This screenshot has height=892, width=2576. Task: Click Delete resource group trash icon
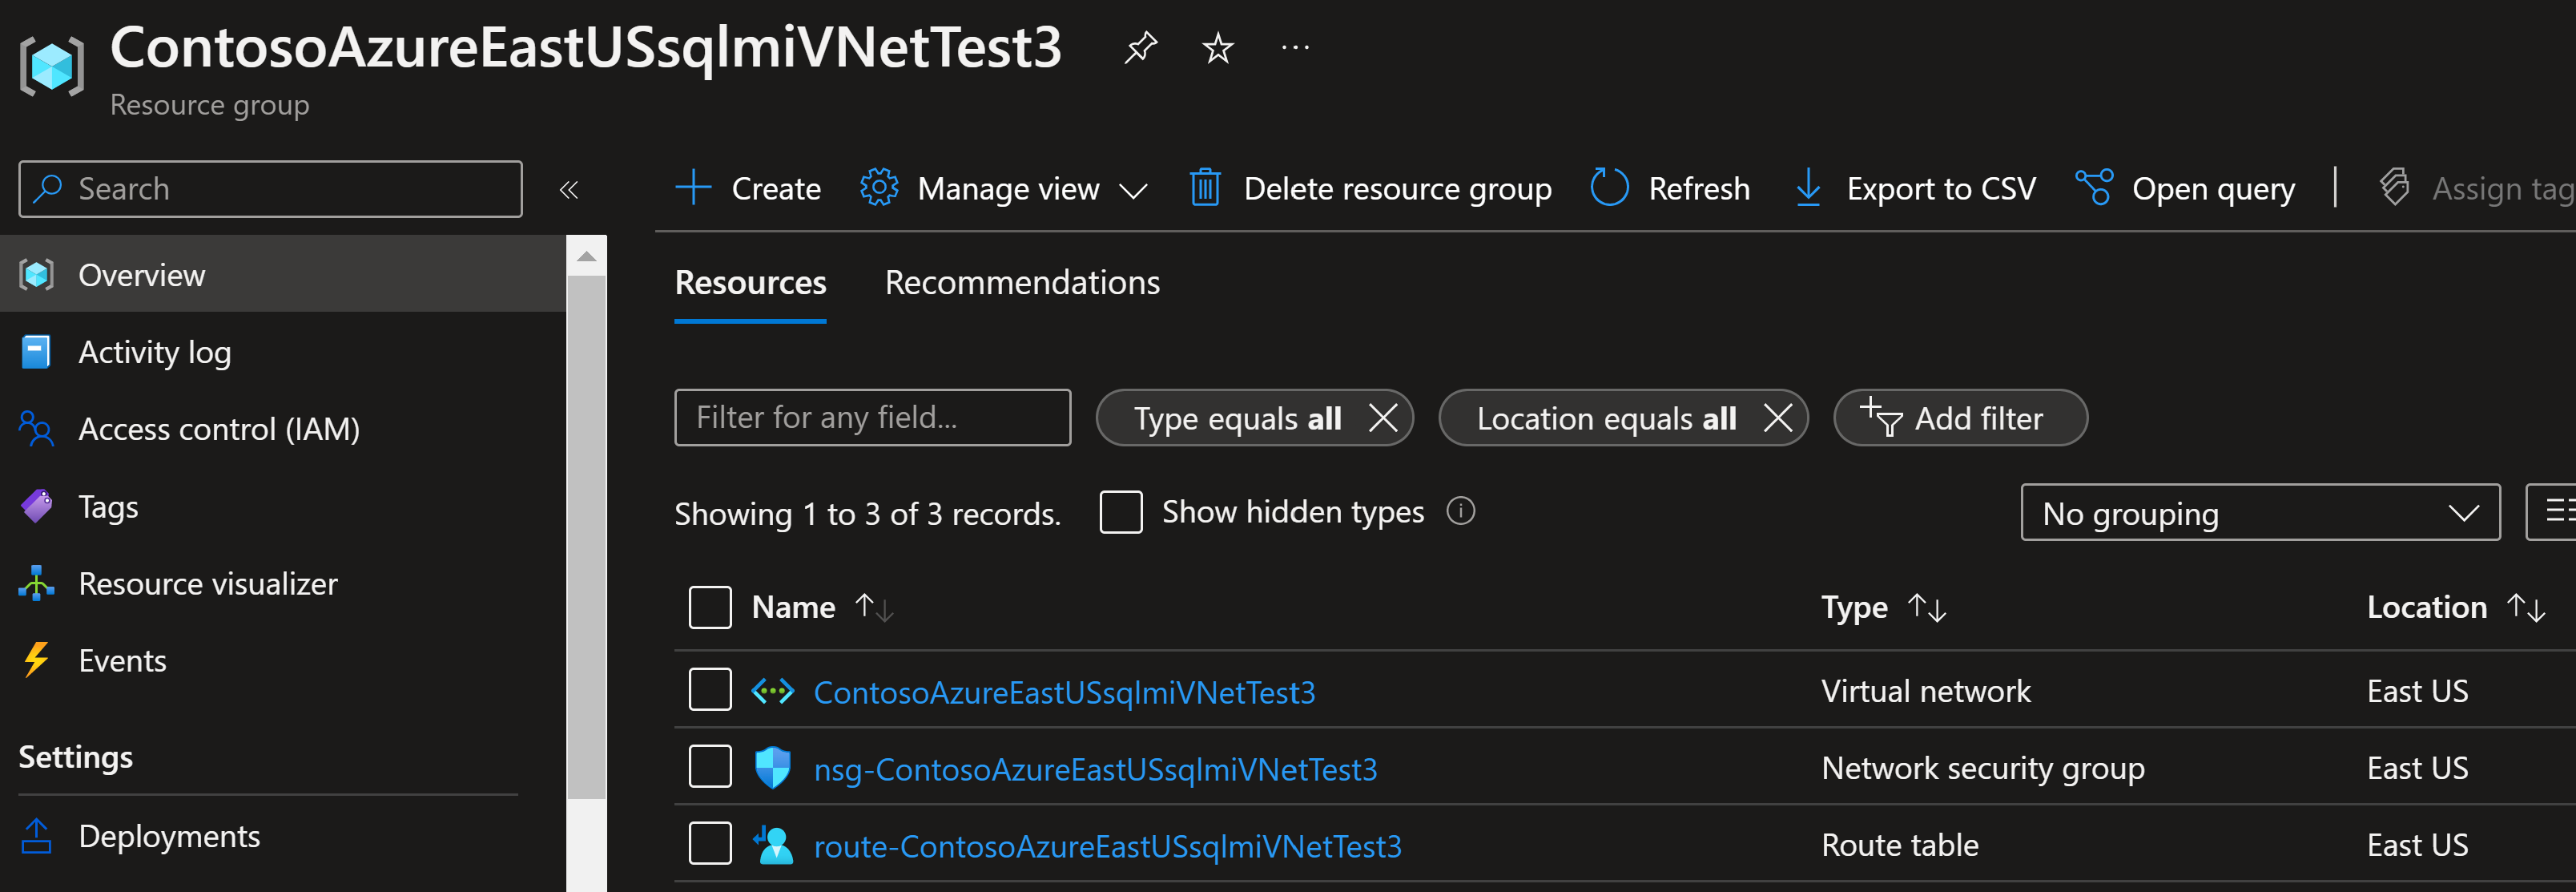1204,188
